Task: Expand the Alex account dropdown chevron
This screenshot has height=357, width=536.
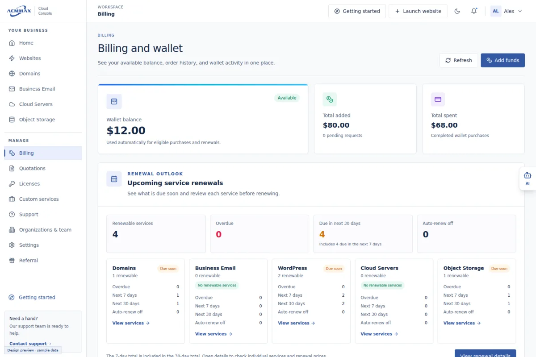Action: 520,11
